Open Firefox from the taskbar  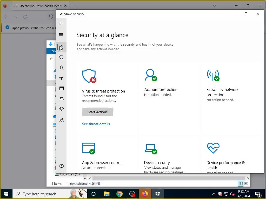(x=145, y=194)
